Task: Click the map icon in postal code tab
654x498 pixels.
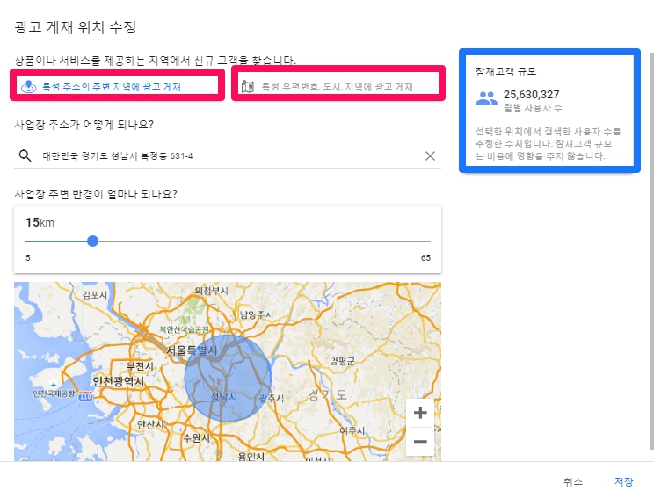Action: [x=248, y=87]
